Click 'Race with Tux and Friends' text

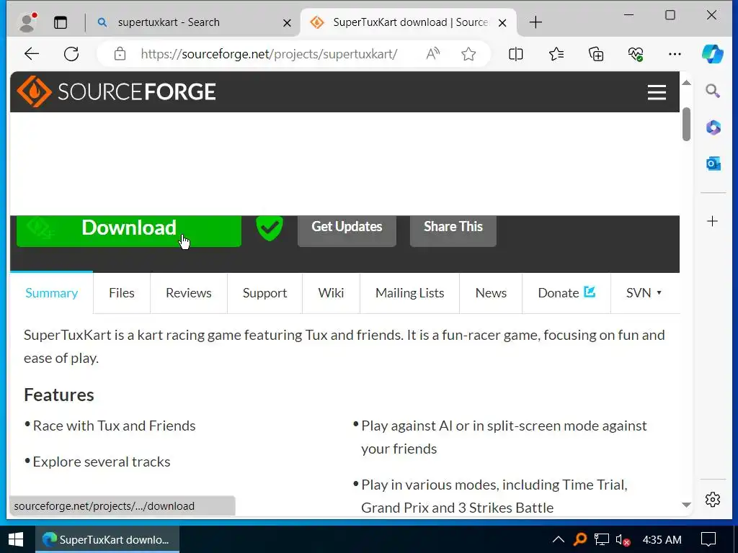[114, 426]
